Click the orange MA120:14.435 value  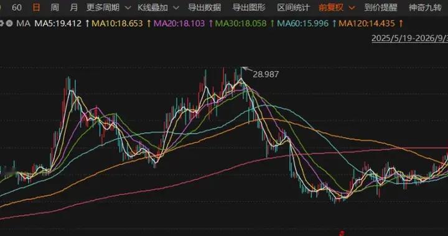(367, 24)
